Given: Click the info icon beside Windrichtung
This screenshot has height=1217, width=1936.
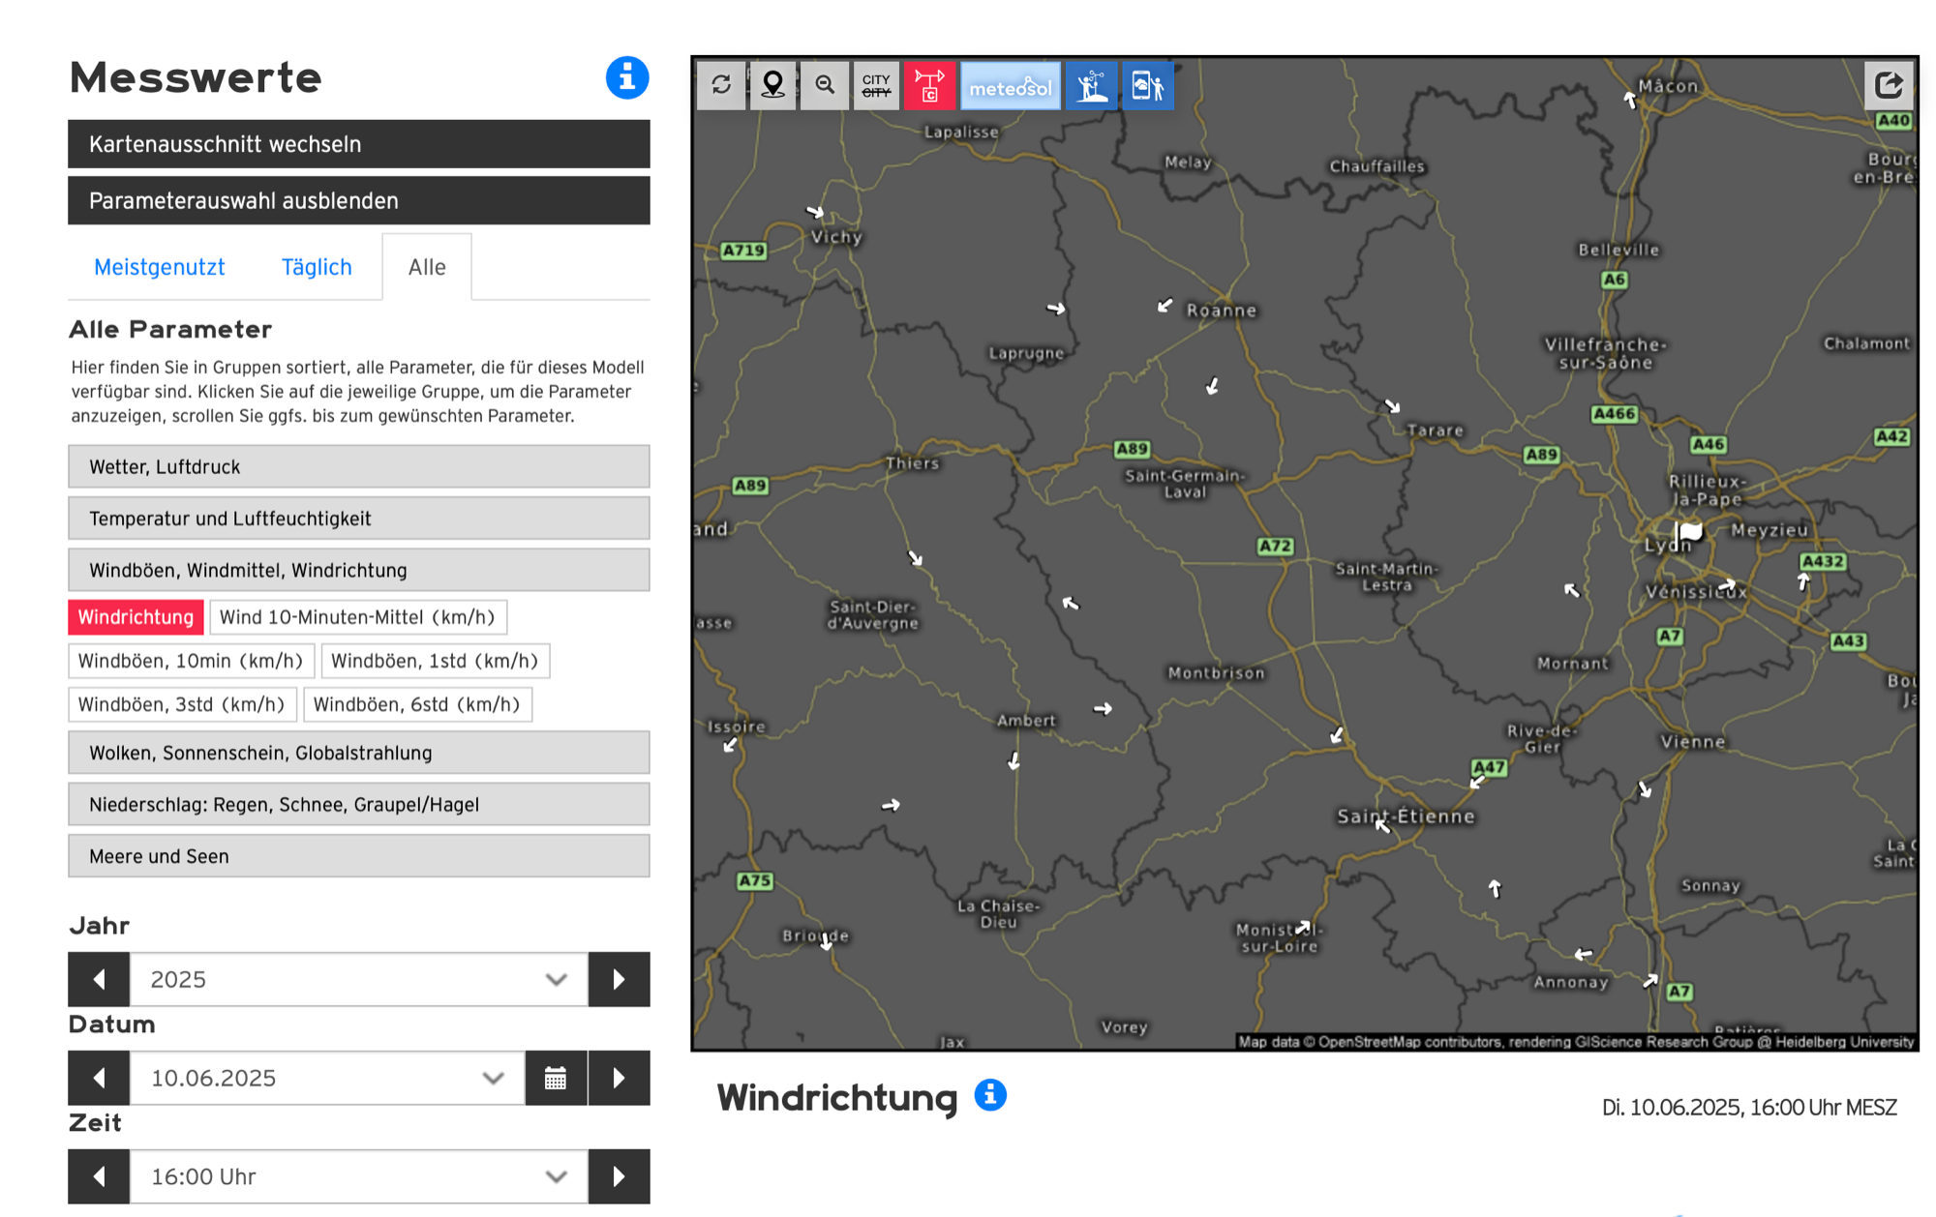Looking at the screenshot, I should (990, 1095).
